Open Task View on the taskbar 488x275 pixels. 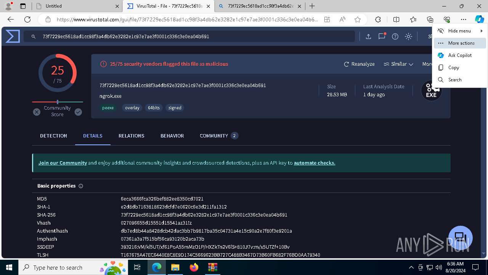pyautogui.click(x=138, y=267)
